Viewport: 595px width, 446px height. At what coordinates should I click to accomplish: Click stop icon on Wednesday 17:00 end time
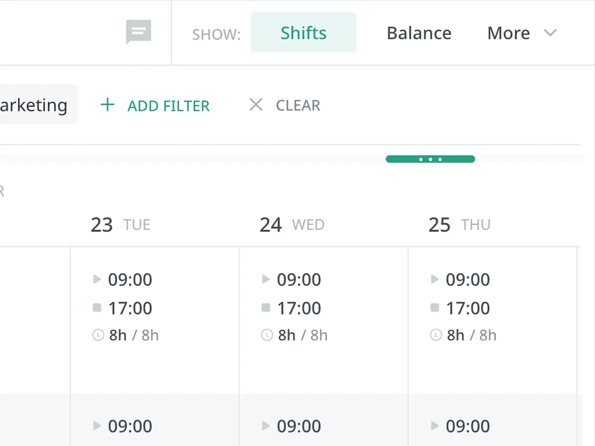tap(266, 308)
